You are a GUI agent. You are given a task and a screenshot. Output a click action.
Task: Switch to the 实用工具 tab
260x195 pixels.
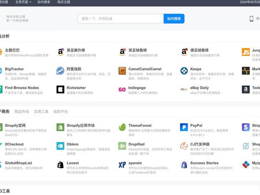pyautogui.click(x=41, y=111)
